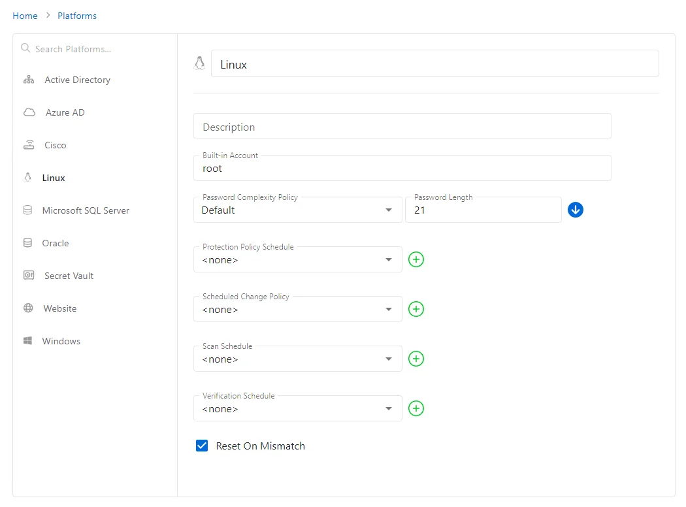686x507 pixels.
Task: Click the Platforms breadcrumb link
Action: coord(76,15)
